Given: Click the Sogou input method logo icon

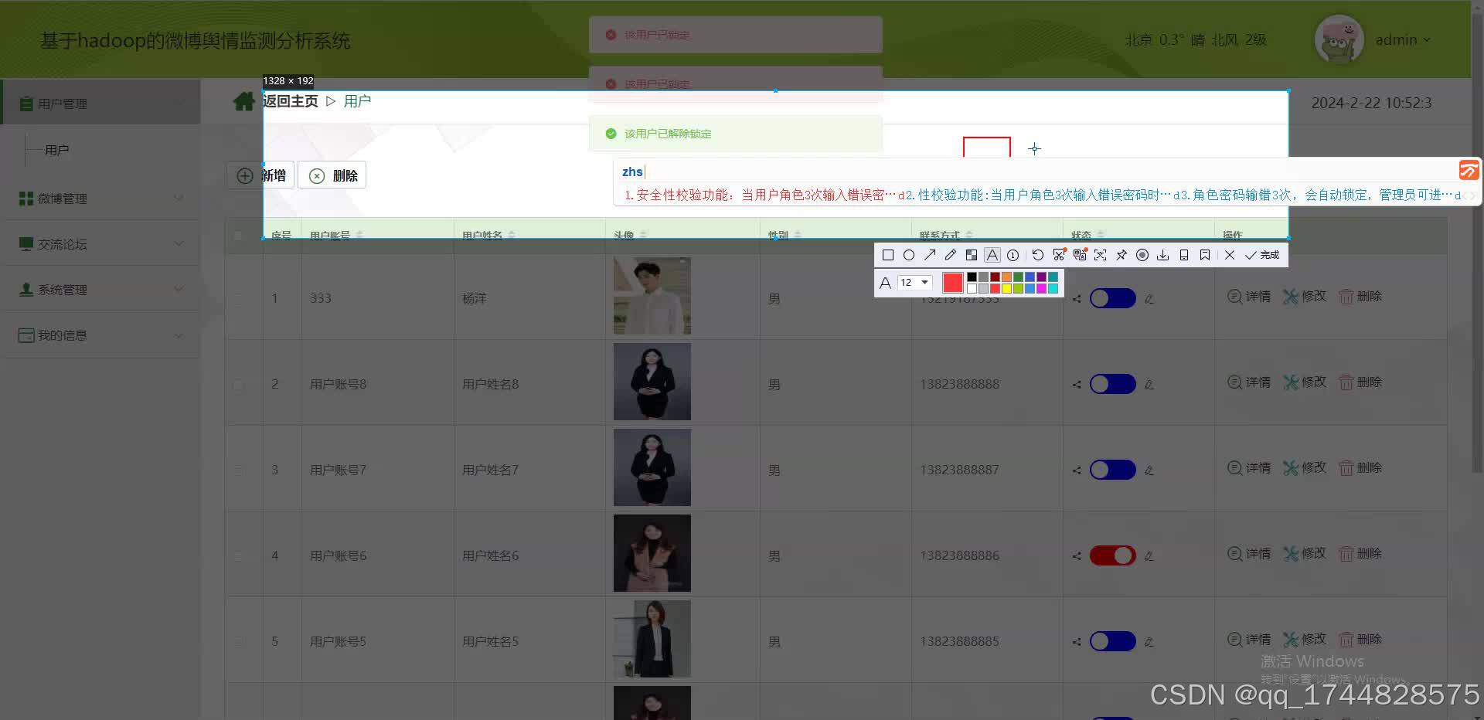Looking at the screenshot, I should coord(1469,170).
